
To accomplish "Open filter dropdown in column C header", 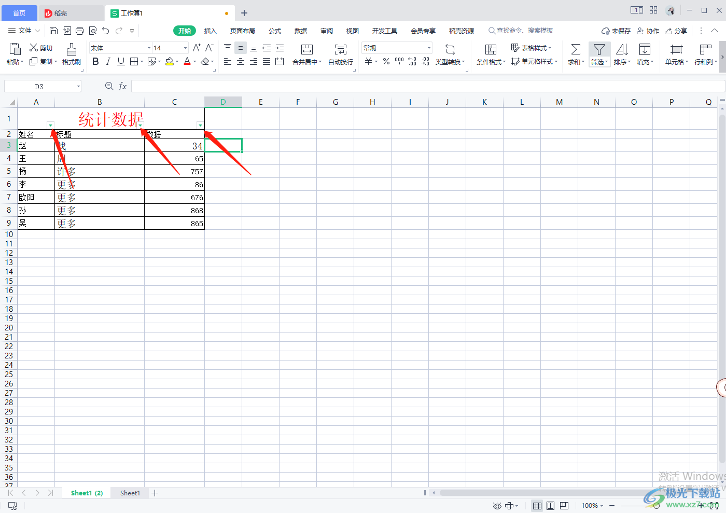I will (x=200, y=125).
